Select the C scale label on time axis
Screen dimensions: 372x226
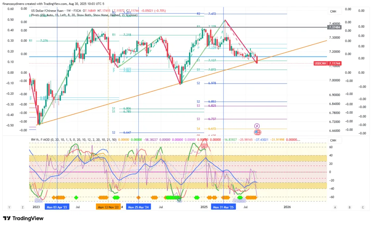pos(363,207)
